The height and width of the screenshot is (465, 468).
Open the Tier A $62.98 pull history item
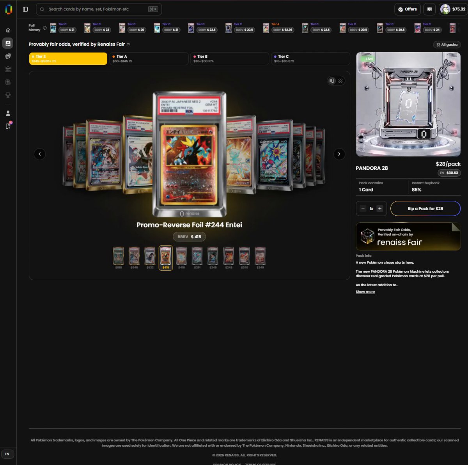(278, 28)
